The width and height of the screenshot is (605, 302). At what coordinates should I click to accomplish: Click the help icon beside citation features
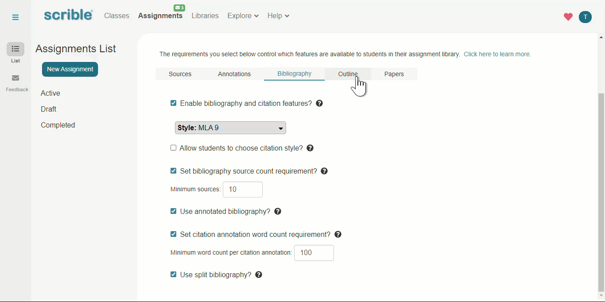tap(319, 103)
